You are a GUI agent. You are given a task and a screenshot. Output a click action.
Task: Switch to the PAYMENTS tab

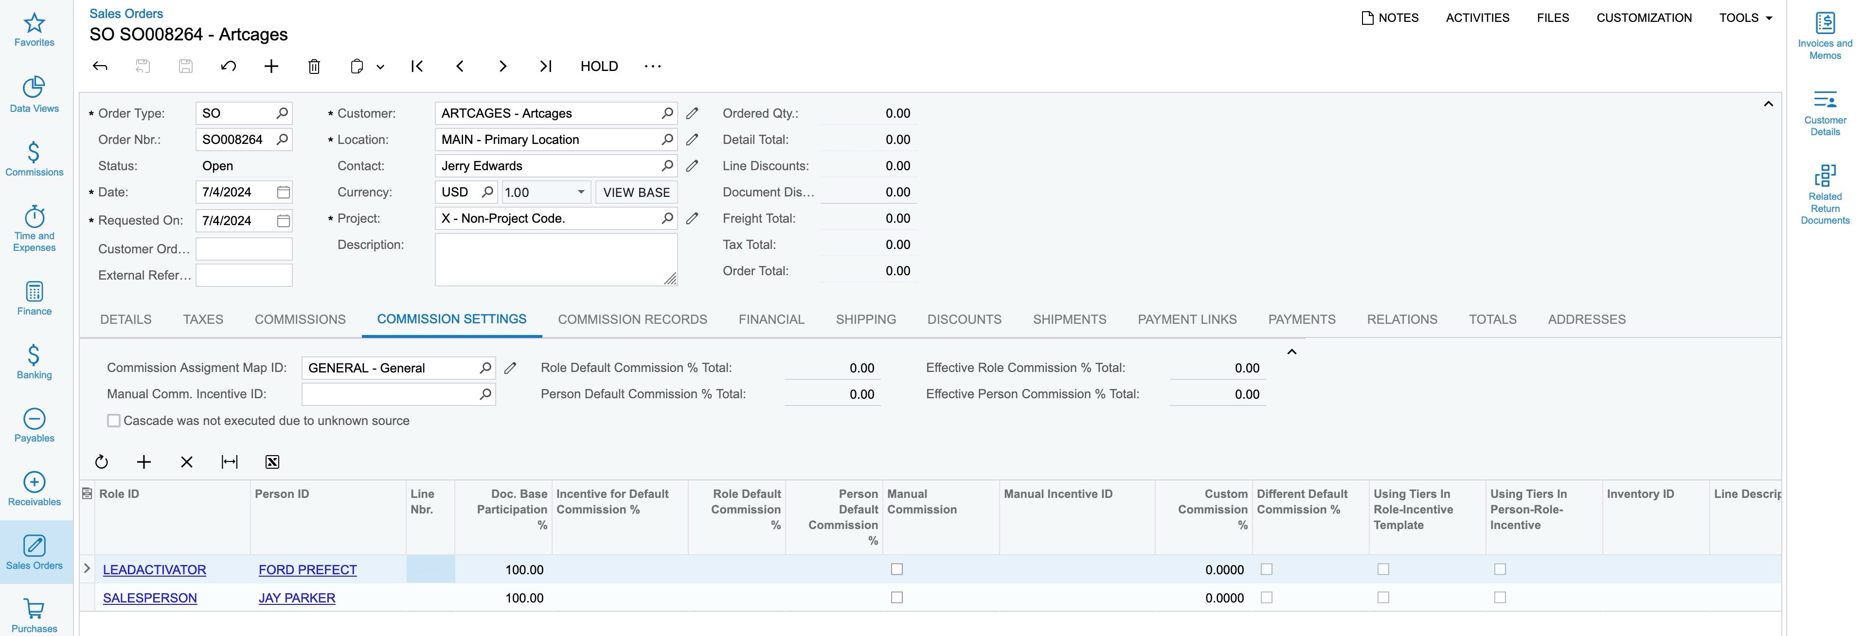1302,320
